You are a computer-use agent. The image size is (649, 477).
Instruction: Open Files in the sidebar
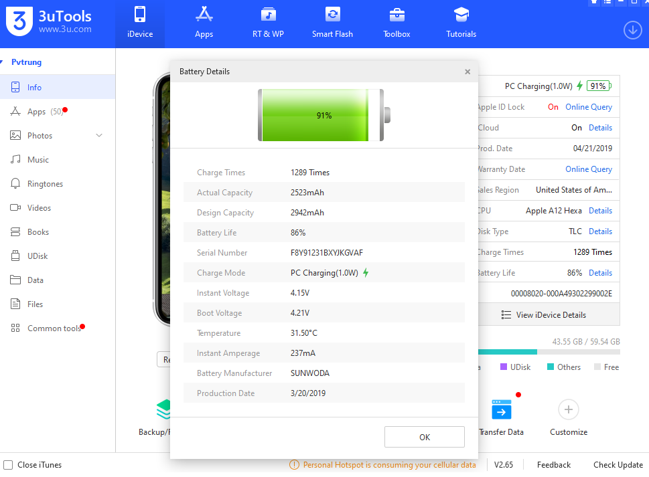58,304
